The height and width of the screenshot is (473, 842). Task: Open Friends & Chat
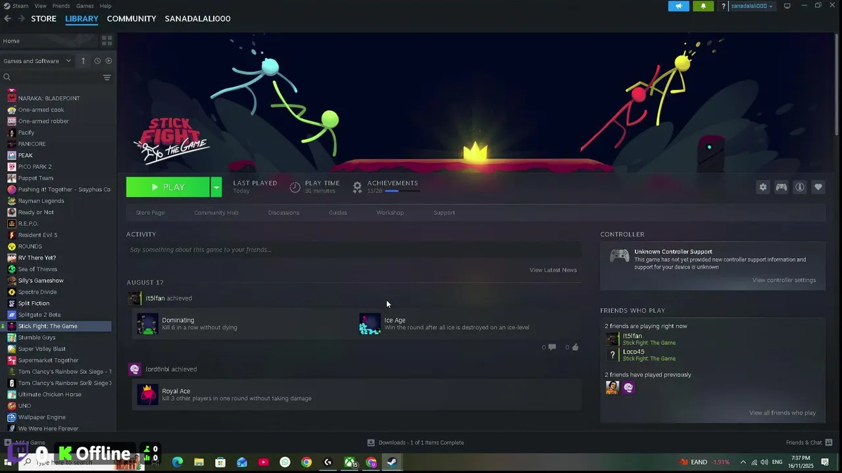tap(809, 443)
